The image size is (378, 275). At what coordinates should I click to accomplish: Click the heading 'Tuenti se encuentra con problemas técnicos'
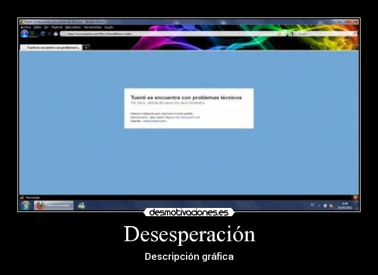click(186, 97)
